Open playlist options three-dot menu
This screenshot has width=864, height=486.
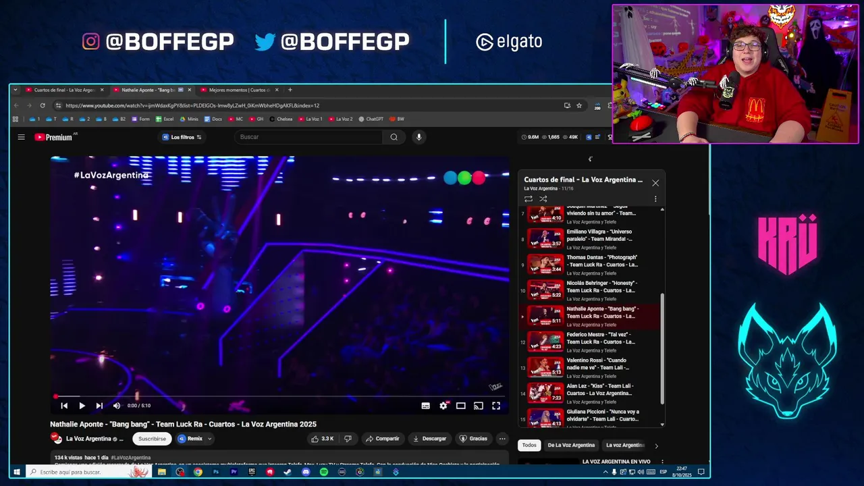click(655, 199)
